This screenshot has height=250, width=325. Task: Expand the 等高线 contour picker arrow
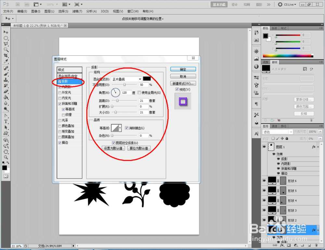click(120, 128)
